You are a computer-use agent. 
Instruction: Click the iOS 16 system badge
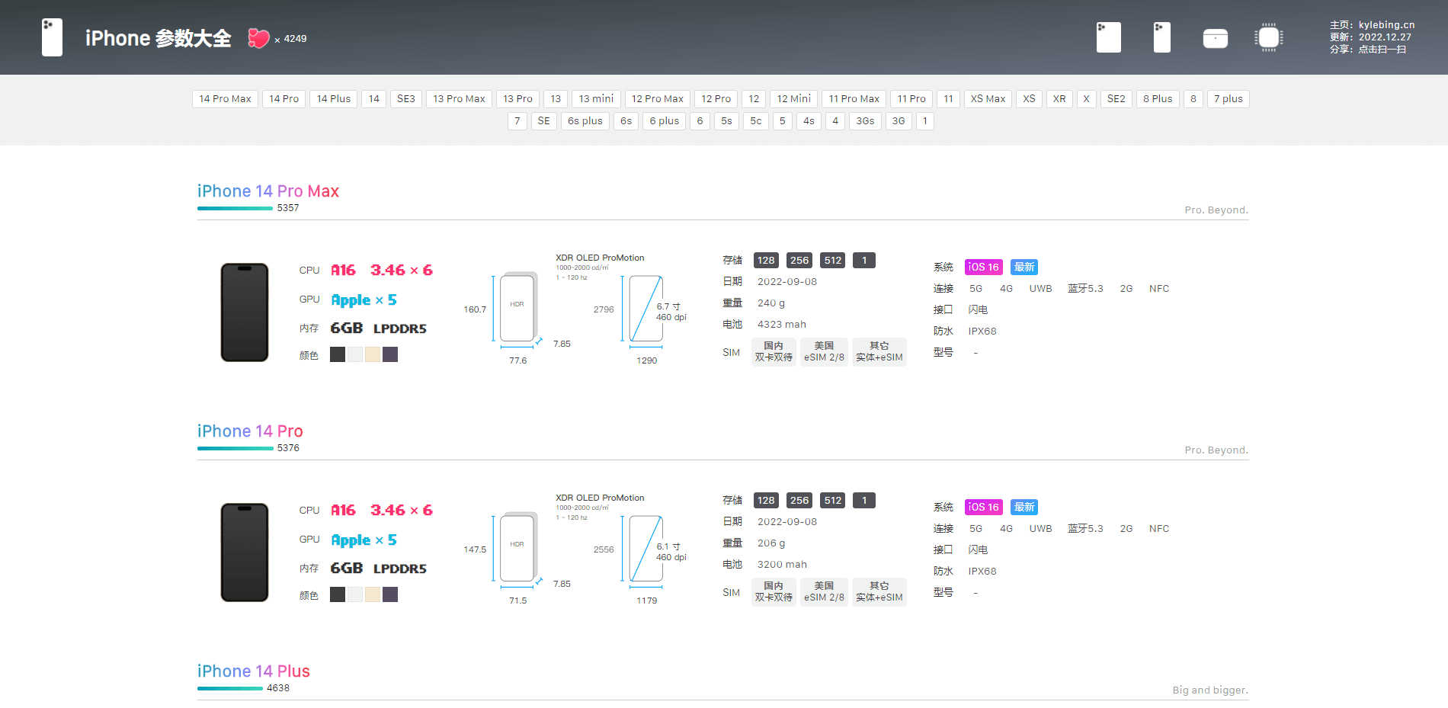coord(983,267)
